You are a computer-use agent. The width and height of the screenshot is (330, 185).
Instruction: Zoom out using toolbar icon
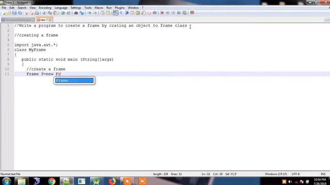95,13
